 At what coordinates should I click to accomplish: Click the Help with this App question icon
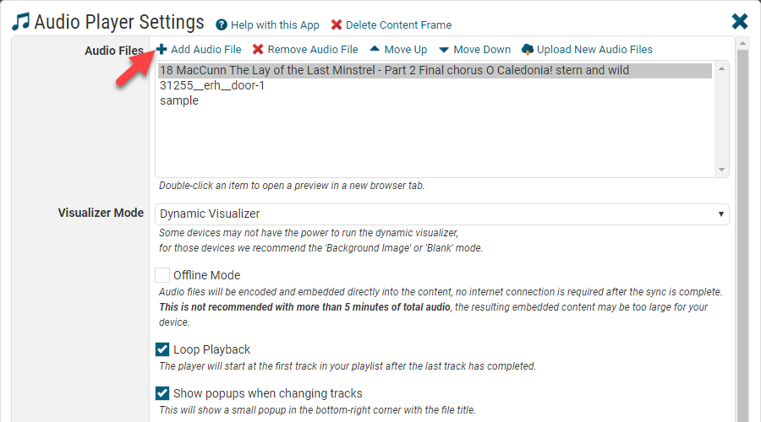click(222, 25)
